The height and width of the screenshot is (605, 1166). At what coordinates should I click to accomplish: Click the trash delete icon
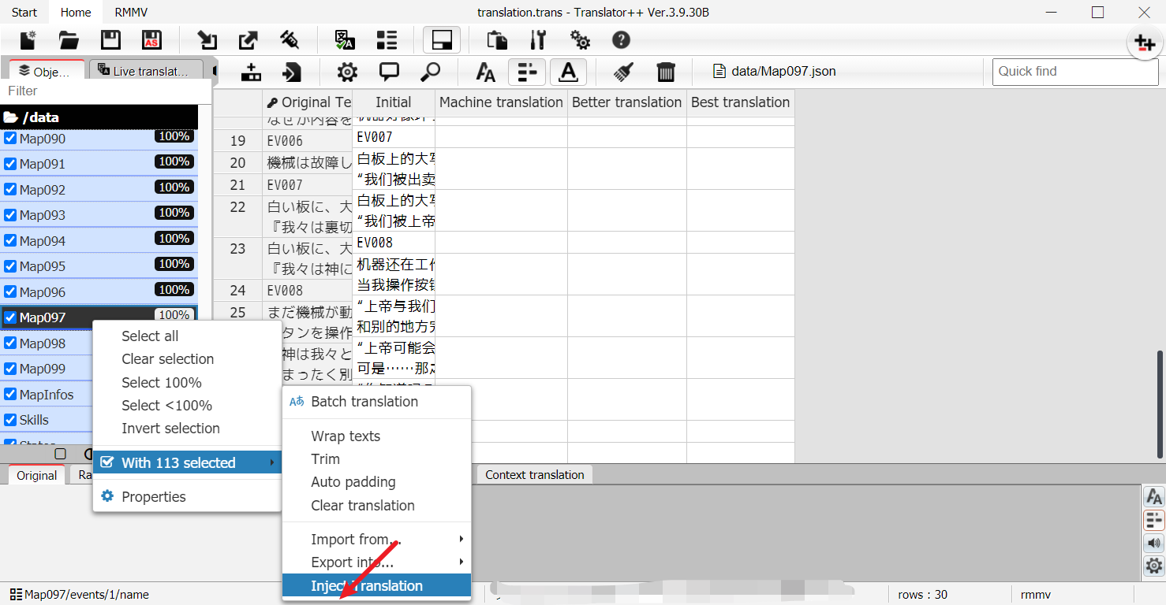(x=666, y=72)
